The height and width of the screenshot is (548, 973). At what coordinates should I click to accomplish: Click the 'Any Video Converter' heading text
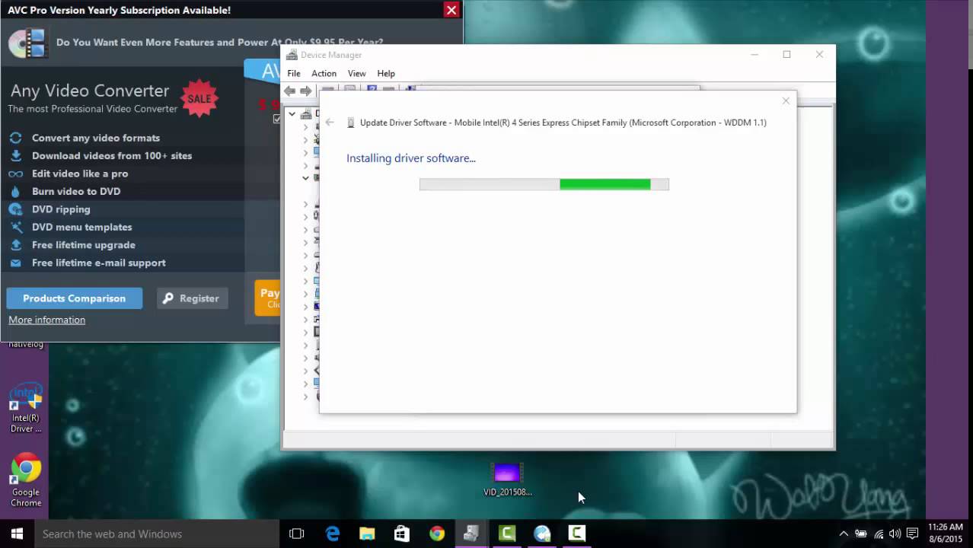(90, 91)
